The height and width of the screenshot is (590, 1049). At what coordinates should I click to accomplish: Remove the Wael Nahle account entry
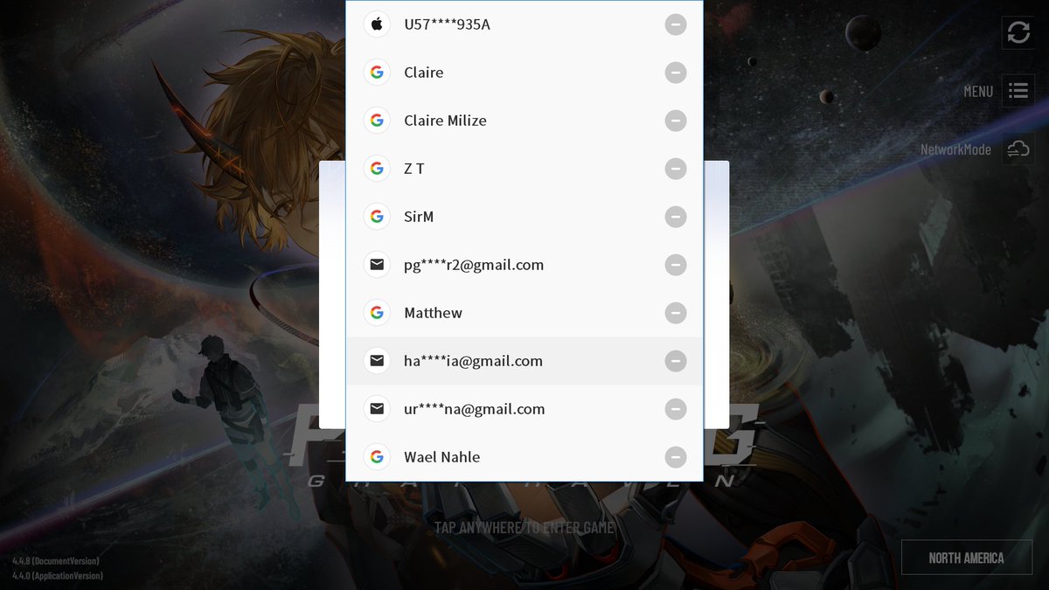point(676,457)
